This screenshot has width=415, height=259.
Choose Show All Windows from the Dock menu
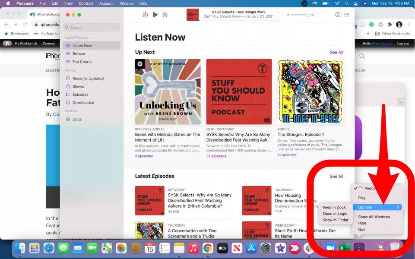374,217
